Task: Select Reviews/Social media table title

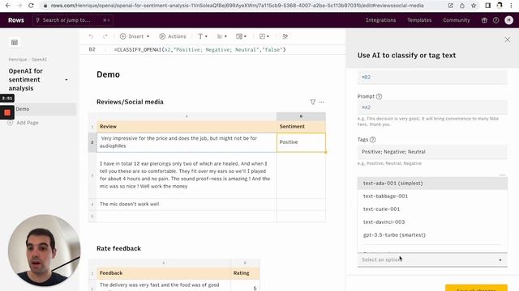Action: click(x=130, y=102)
